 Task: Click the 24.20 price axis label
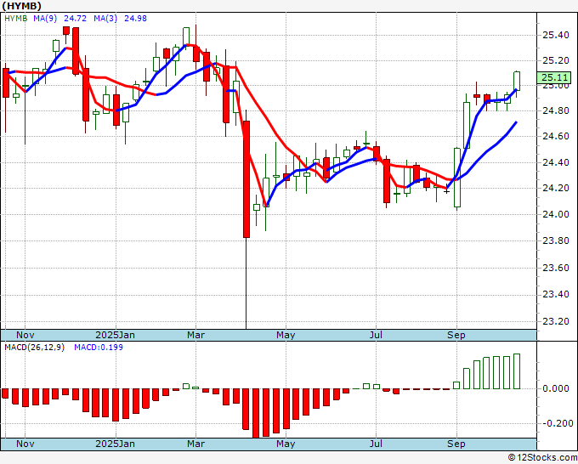pyautogui.click(x=556, y=189)
